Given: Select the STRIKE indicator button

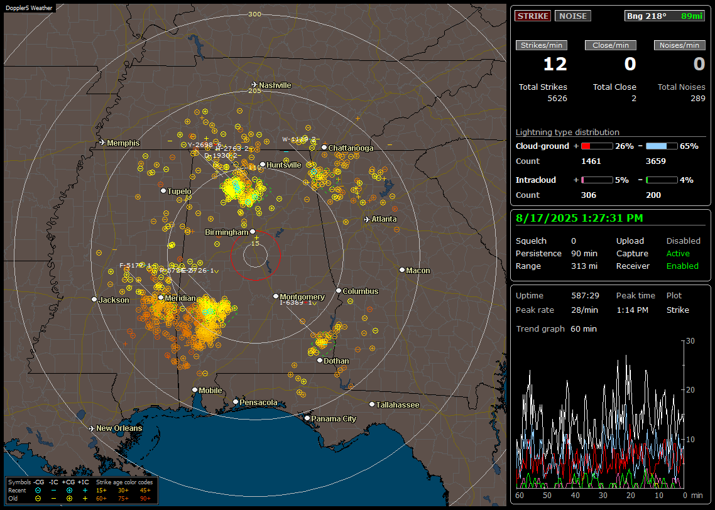Looking at the screenshot, I should click(x=533, y=16).
